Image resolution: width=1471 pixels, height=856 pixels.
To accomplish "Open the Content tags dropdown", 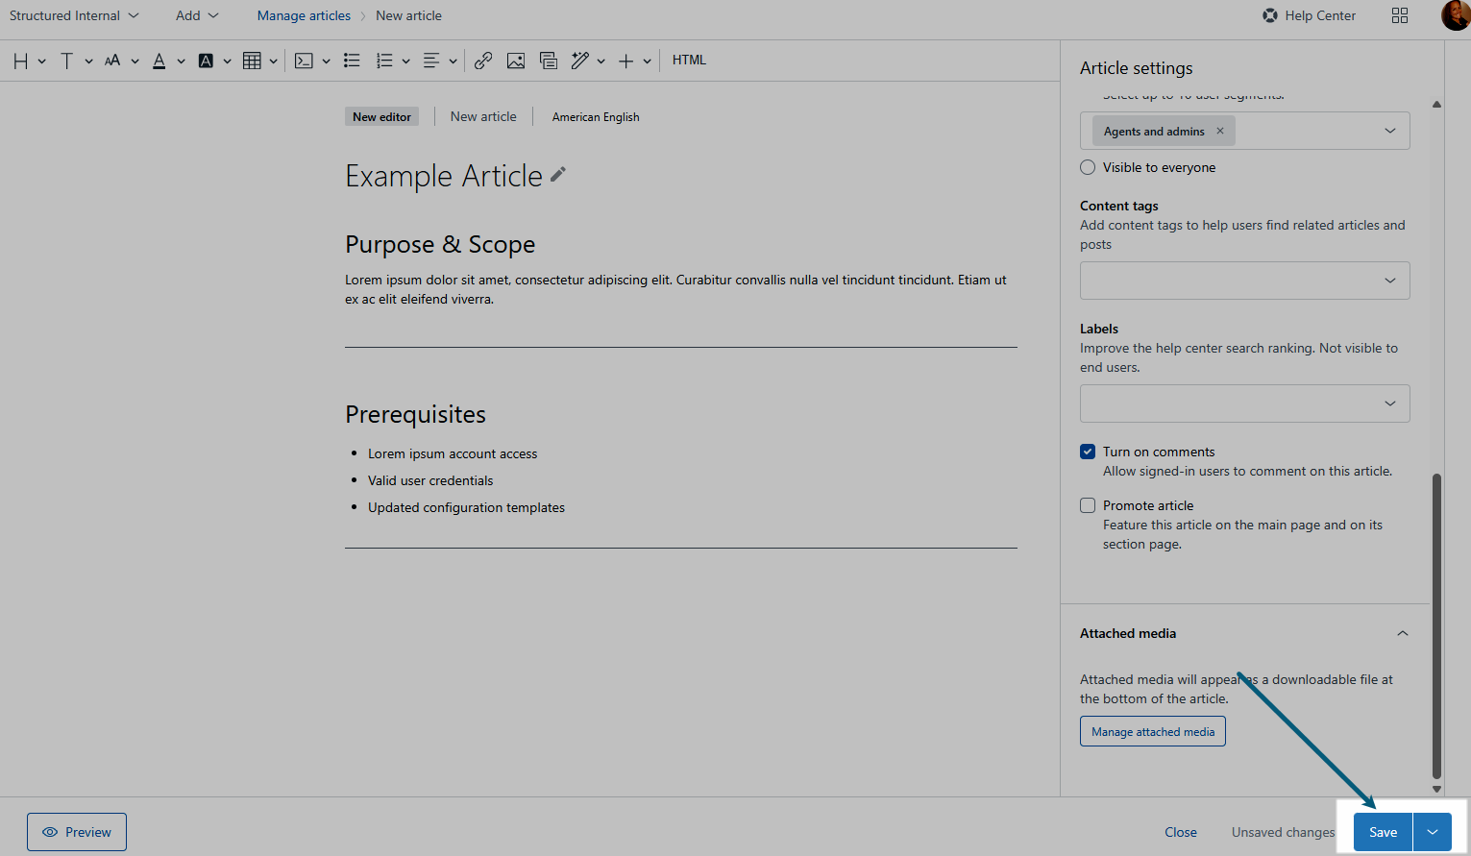I will click(1244, 281).
